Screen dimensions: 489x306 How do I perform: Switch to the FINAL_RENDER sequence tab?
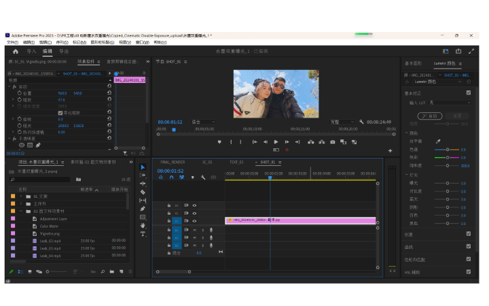pyautogui.click(x=173, y=163)
